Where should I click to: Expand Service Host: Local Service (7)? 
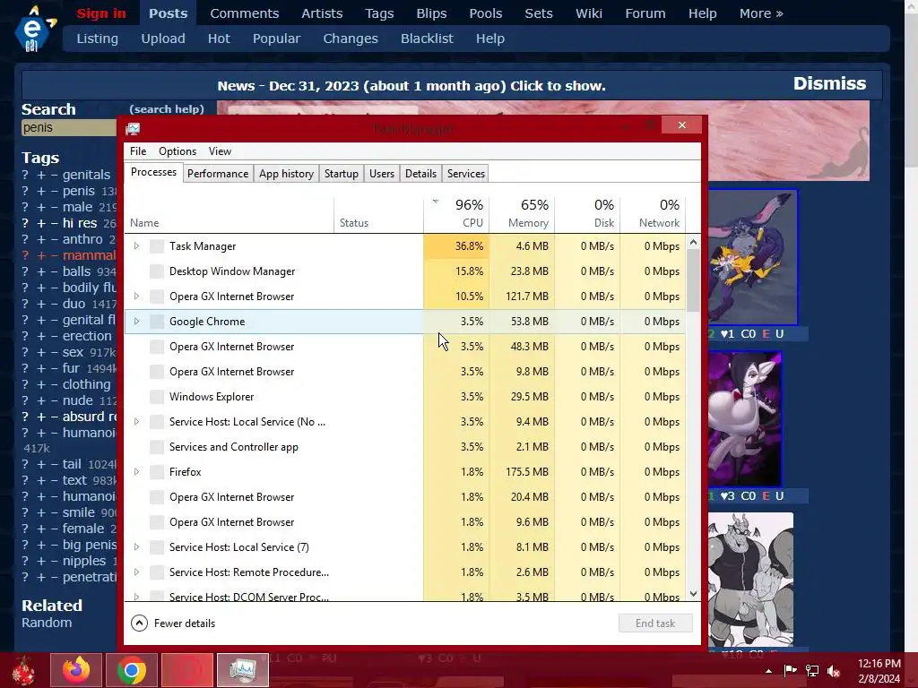(x=136, y=547)
